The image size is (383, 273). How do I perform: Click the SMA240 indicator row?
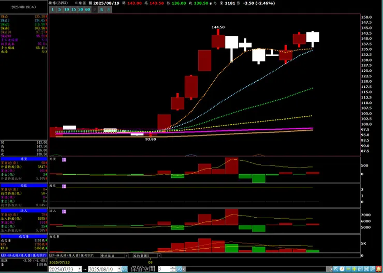tap(24, 36)
